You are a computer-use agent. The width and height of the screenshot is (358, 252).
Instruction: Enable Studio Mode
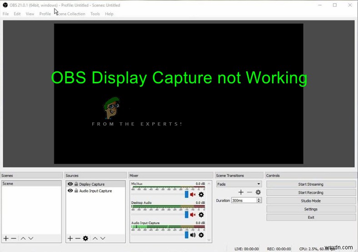pos(311,201)
